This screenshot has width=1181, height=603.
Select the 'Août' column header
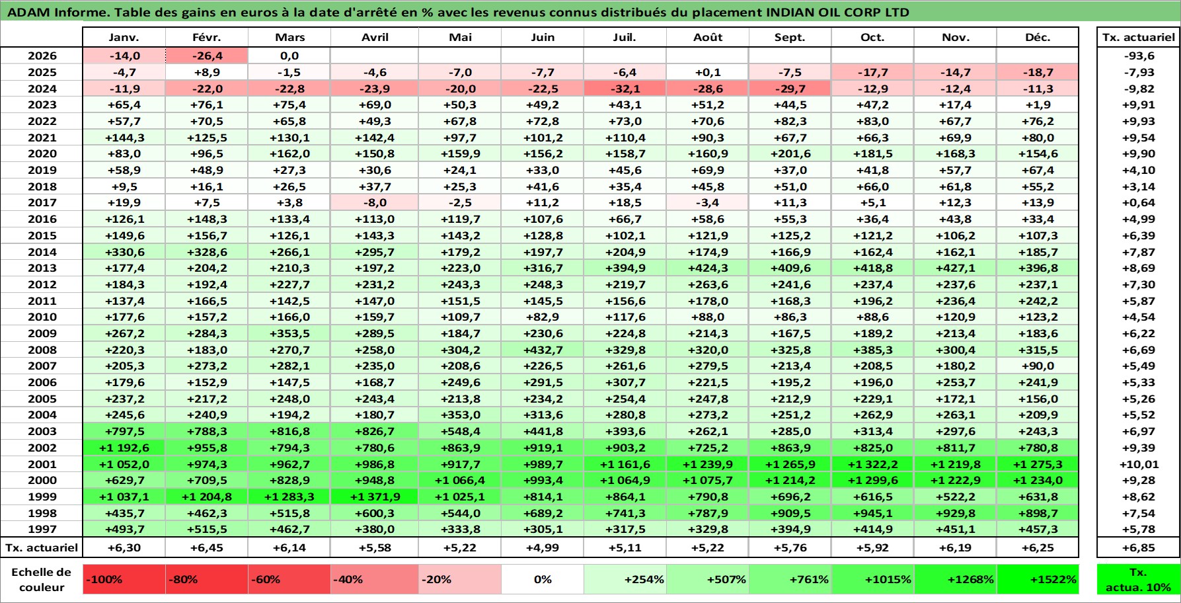click(708, 38)
